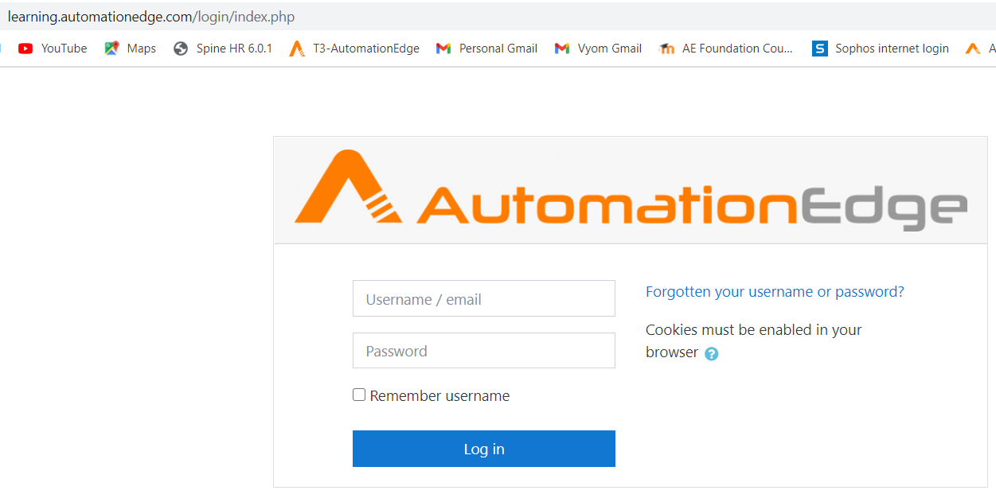Click the Sophos internet login icon

(819, 49)
